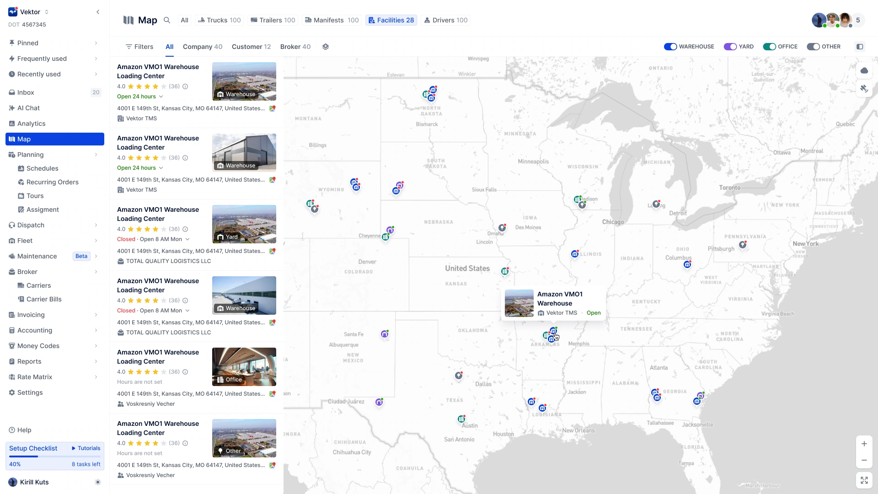The width and height of the screenshot is (878, 494).
Task: Open the Vektor workspace switcher
Action: coord(29,12)
